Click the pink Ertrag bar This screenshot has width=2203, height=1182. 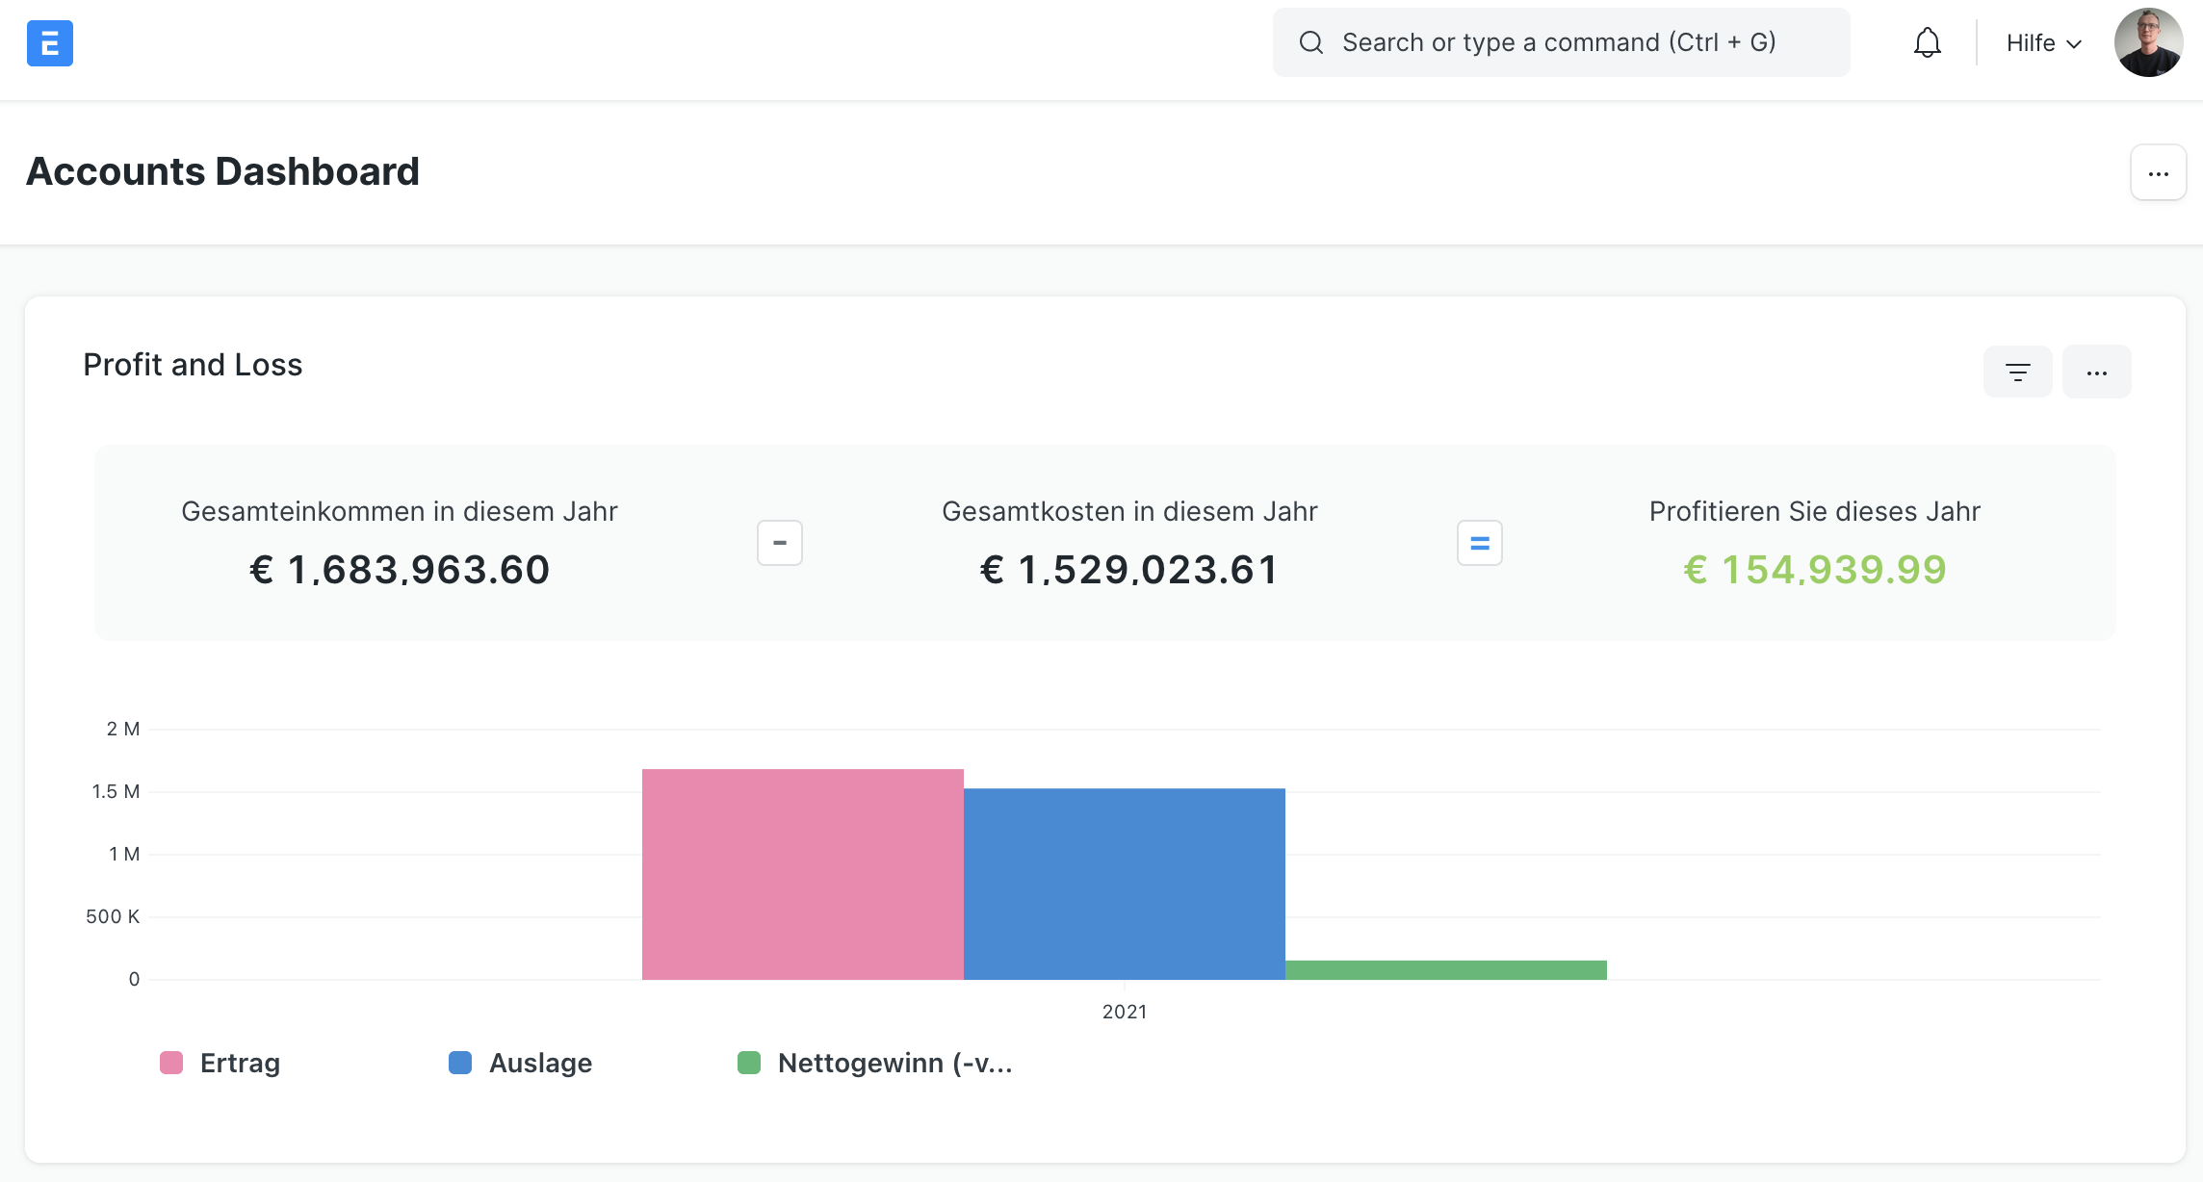click(x=802, y=874)
